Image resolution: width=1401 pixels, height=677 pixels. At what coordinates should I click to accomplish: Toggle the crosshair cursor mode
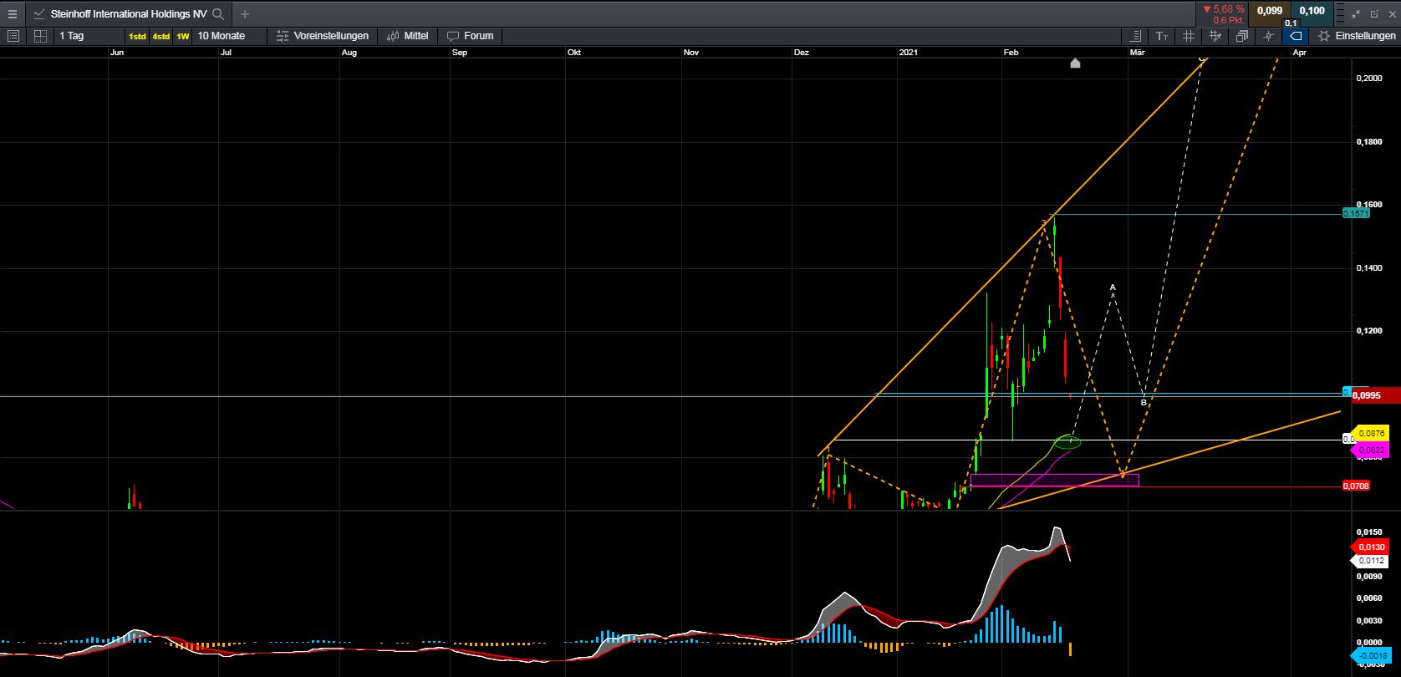(1269, 36)
